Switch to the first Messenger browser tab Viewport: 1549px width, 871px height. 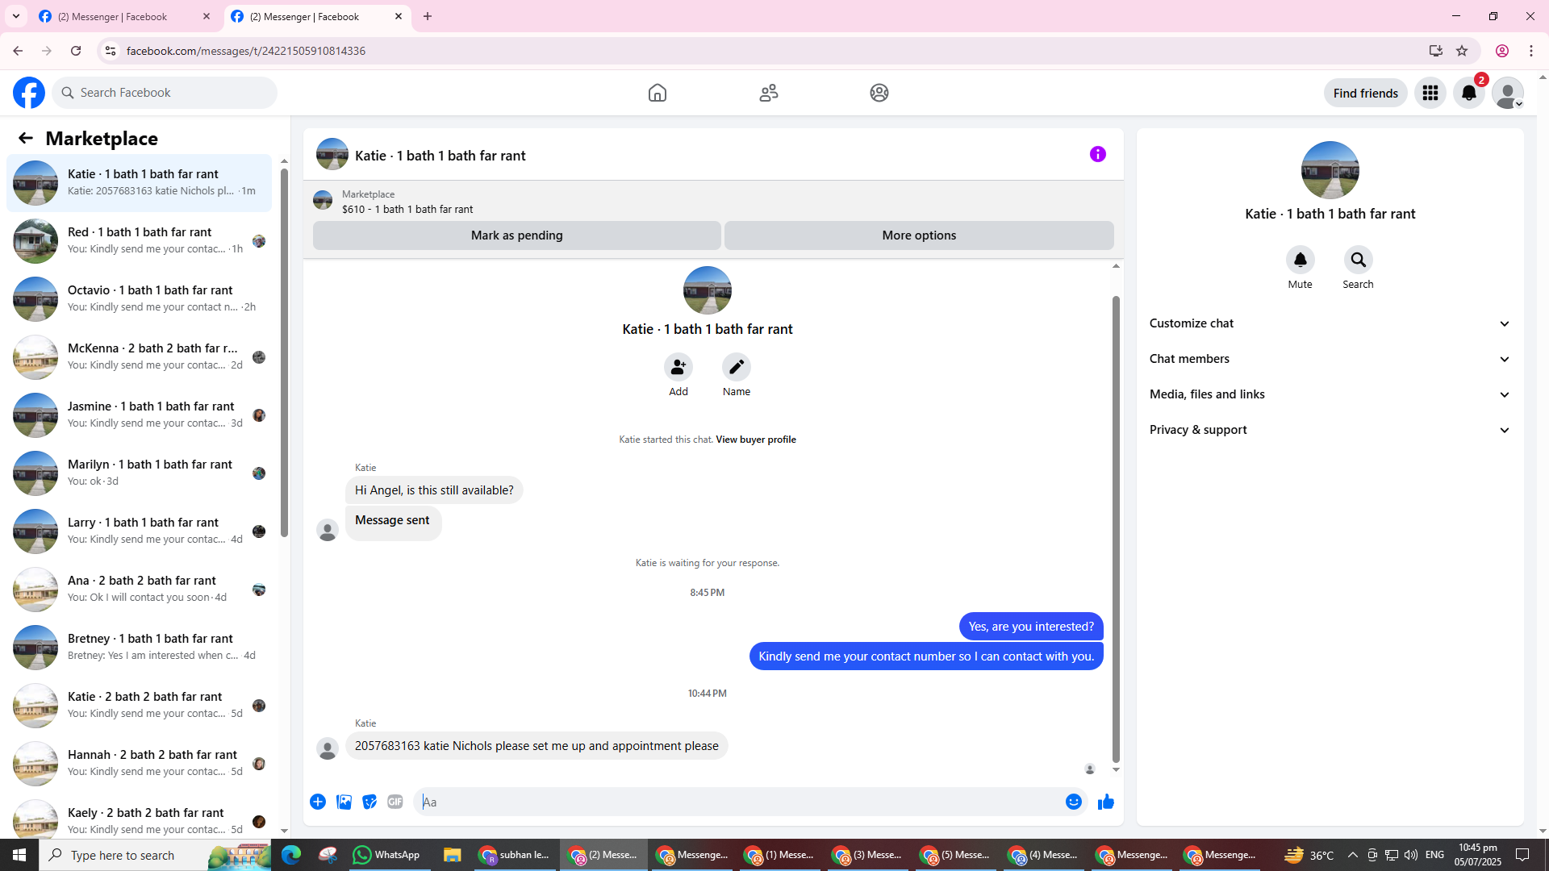click(x=113, y=16)
